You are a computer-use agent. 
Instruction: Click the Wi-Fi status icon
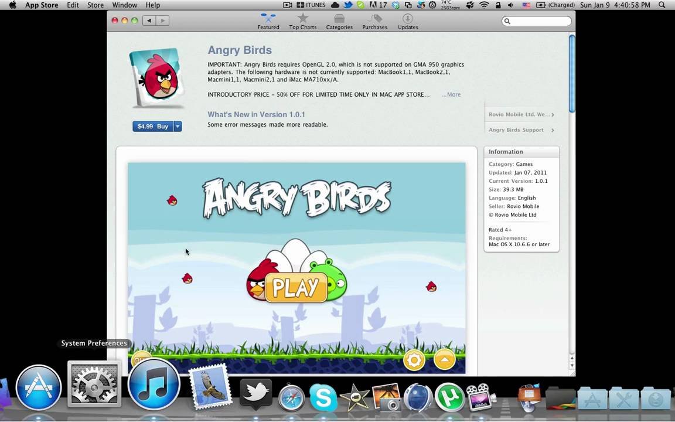tap(485, 5)
